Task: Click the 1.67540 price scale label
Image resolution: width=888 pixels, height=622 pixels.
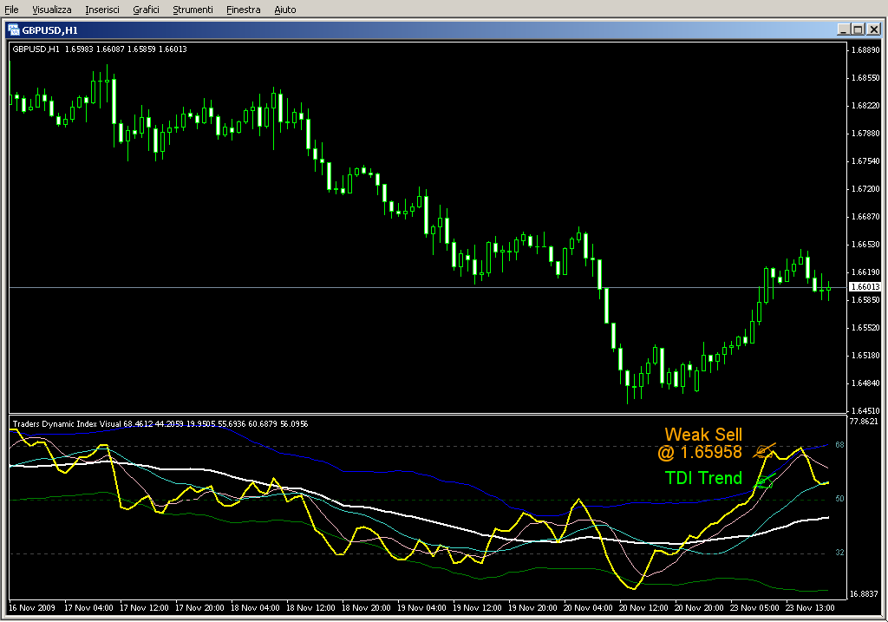Action: pos(865,160)
